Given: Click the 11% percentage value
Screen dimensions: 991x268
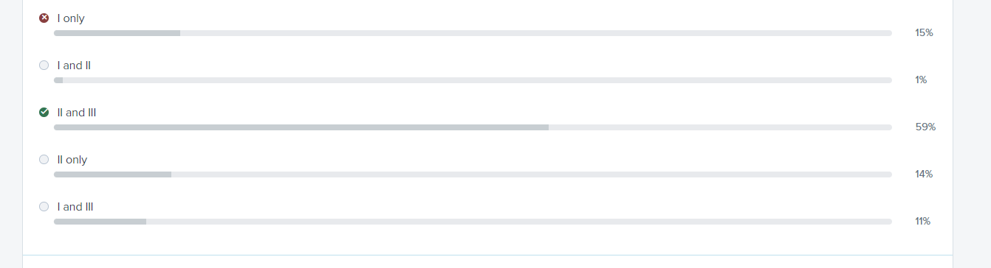Looking at the screenshot, I should pyautogui.click(x=923, y=222).
